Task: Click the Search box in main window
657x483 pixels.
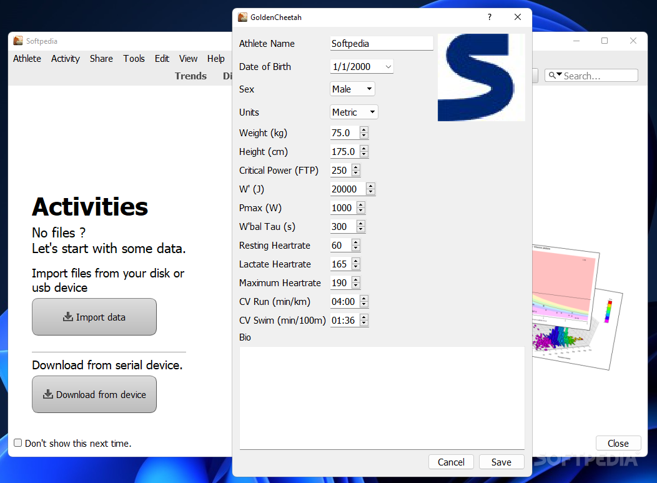Action: (x=591, y=76)
